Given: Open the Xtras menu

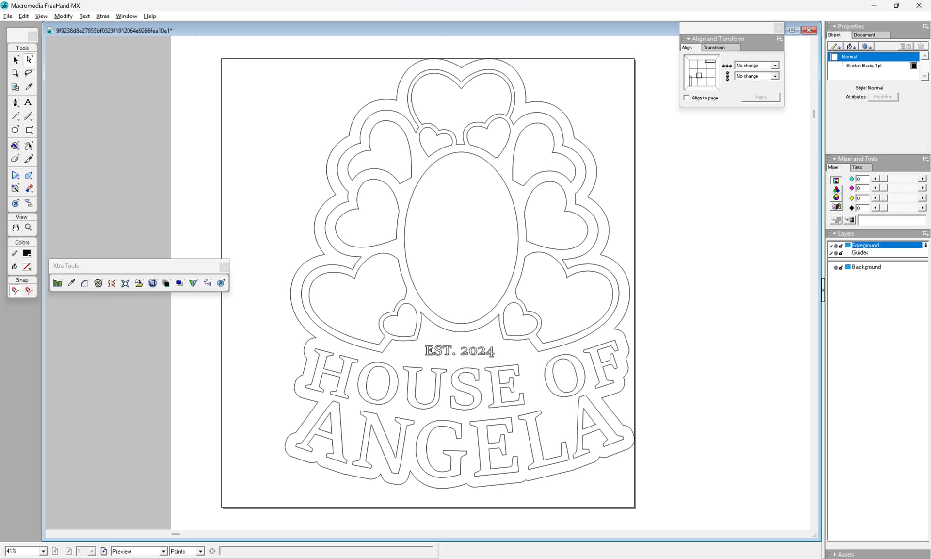Looking at the screenshot, I should point(102,16).
